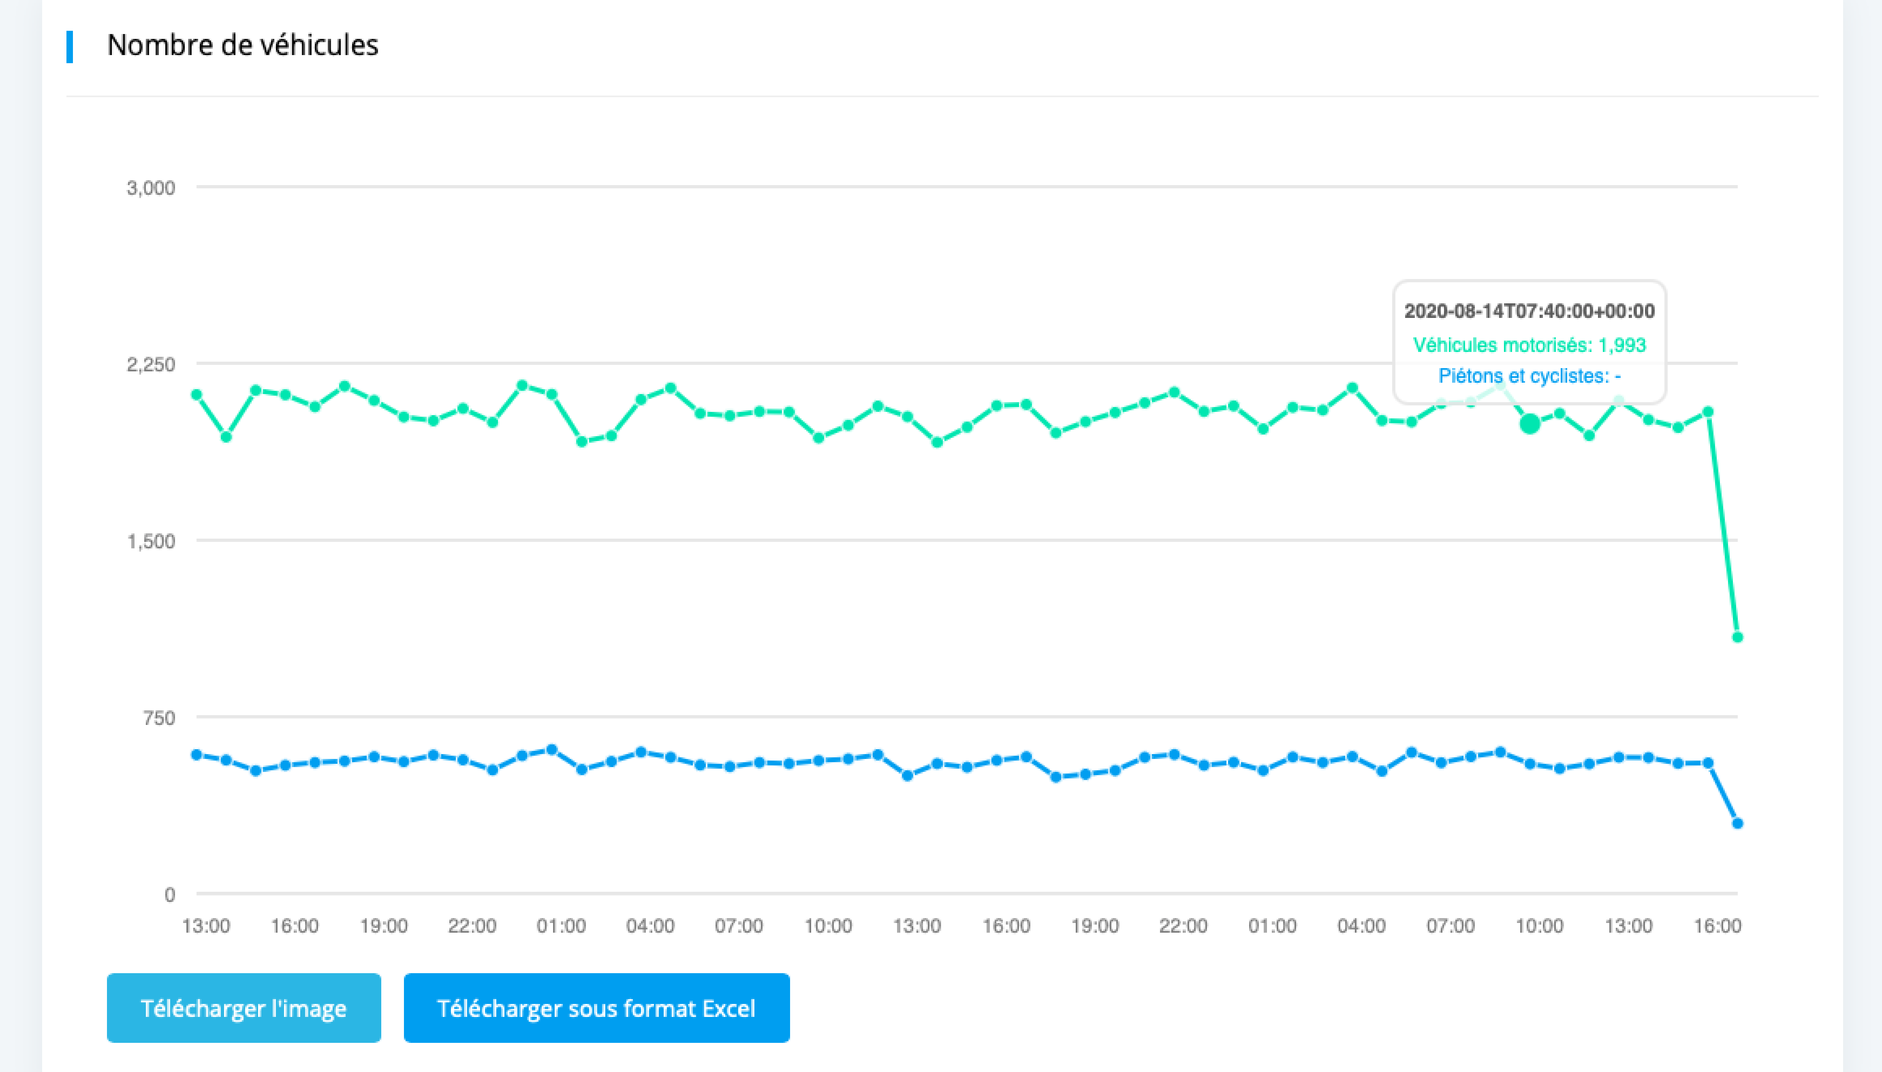
Task: Click the 750 y-axis label
Action: (159, 718)
